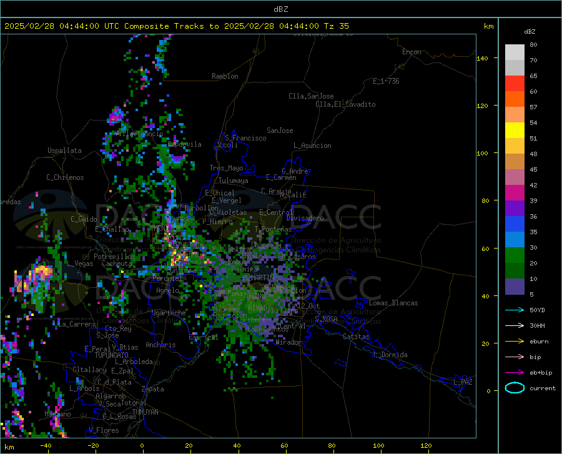562x454 pixels.
Task: Pick the magenta 39-42 dBZ legend swatch
Action: coord(515,193)
